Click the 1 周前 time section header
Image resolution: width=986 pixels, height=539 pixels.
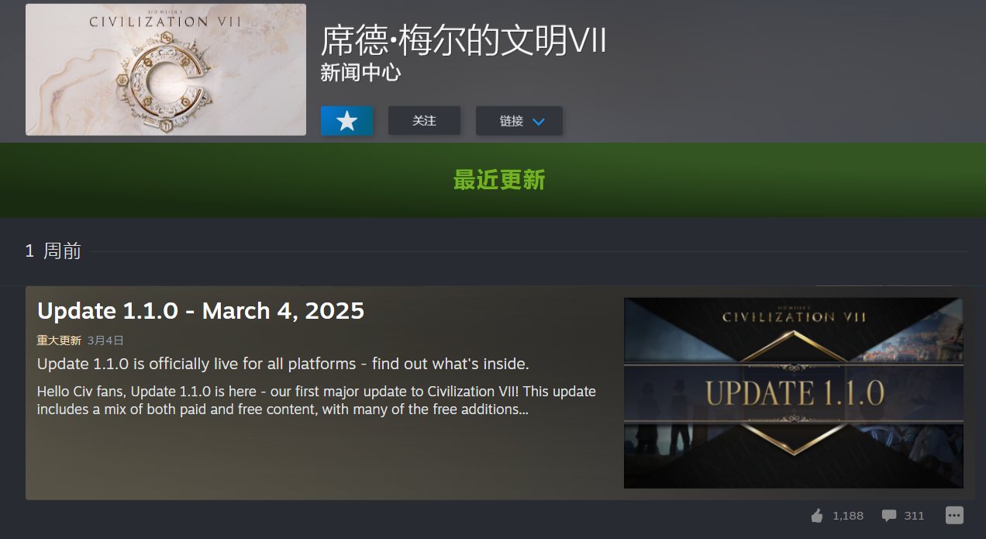tap(53, 251)
